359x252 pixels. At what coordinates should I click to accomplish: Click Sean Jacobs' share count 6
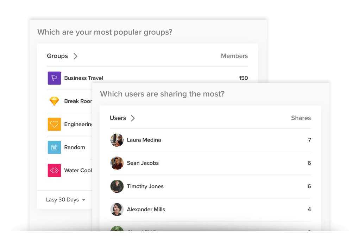point(309,163)
